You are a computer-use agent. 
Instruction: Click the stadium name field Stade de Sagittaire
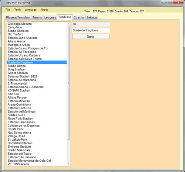click(91, 30)
